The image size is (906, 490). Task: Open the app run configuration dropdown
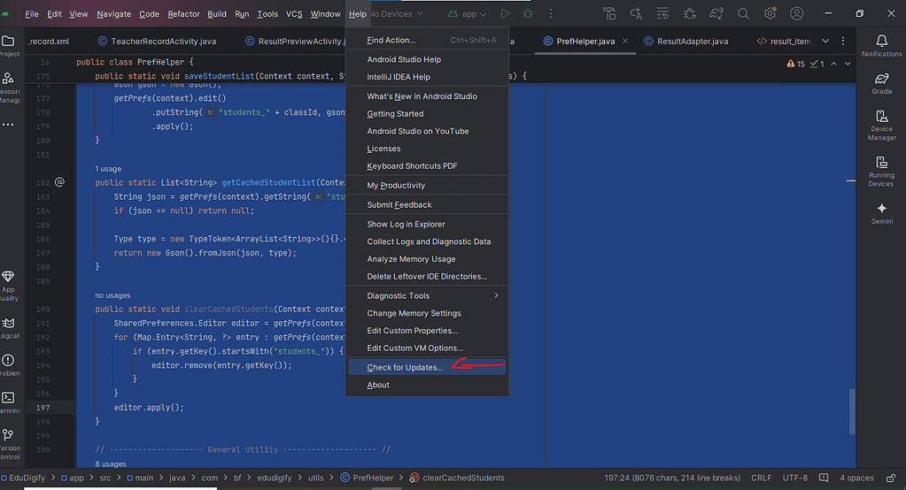pyautogui.click(x=468, y=13)
